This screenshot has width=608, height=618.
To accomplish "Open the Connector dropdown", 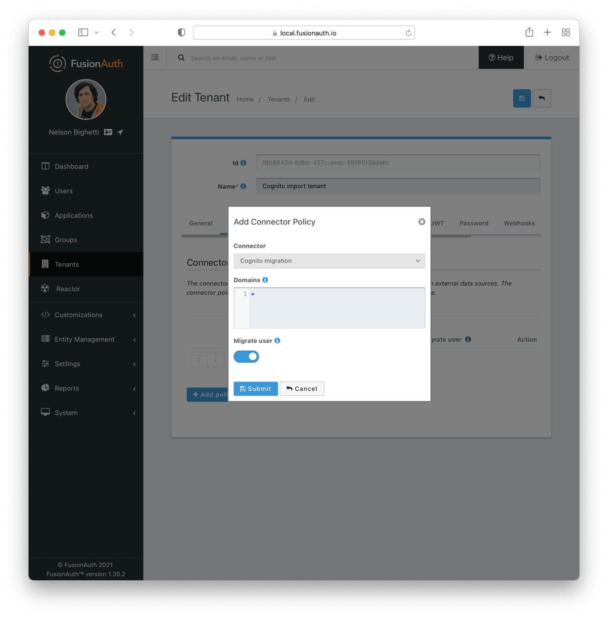I will [329, 261].
